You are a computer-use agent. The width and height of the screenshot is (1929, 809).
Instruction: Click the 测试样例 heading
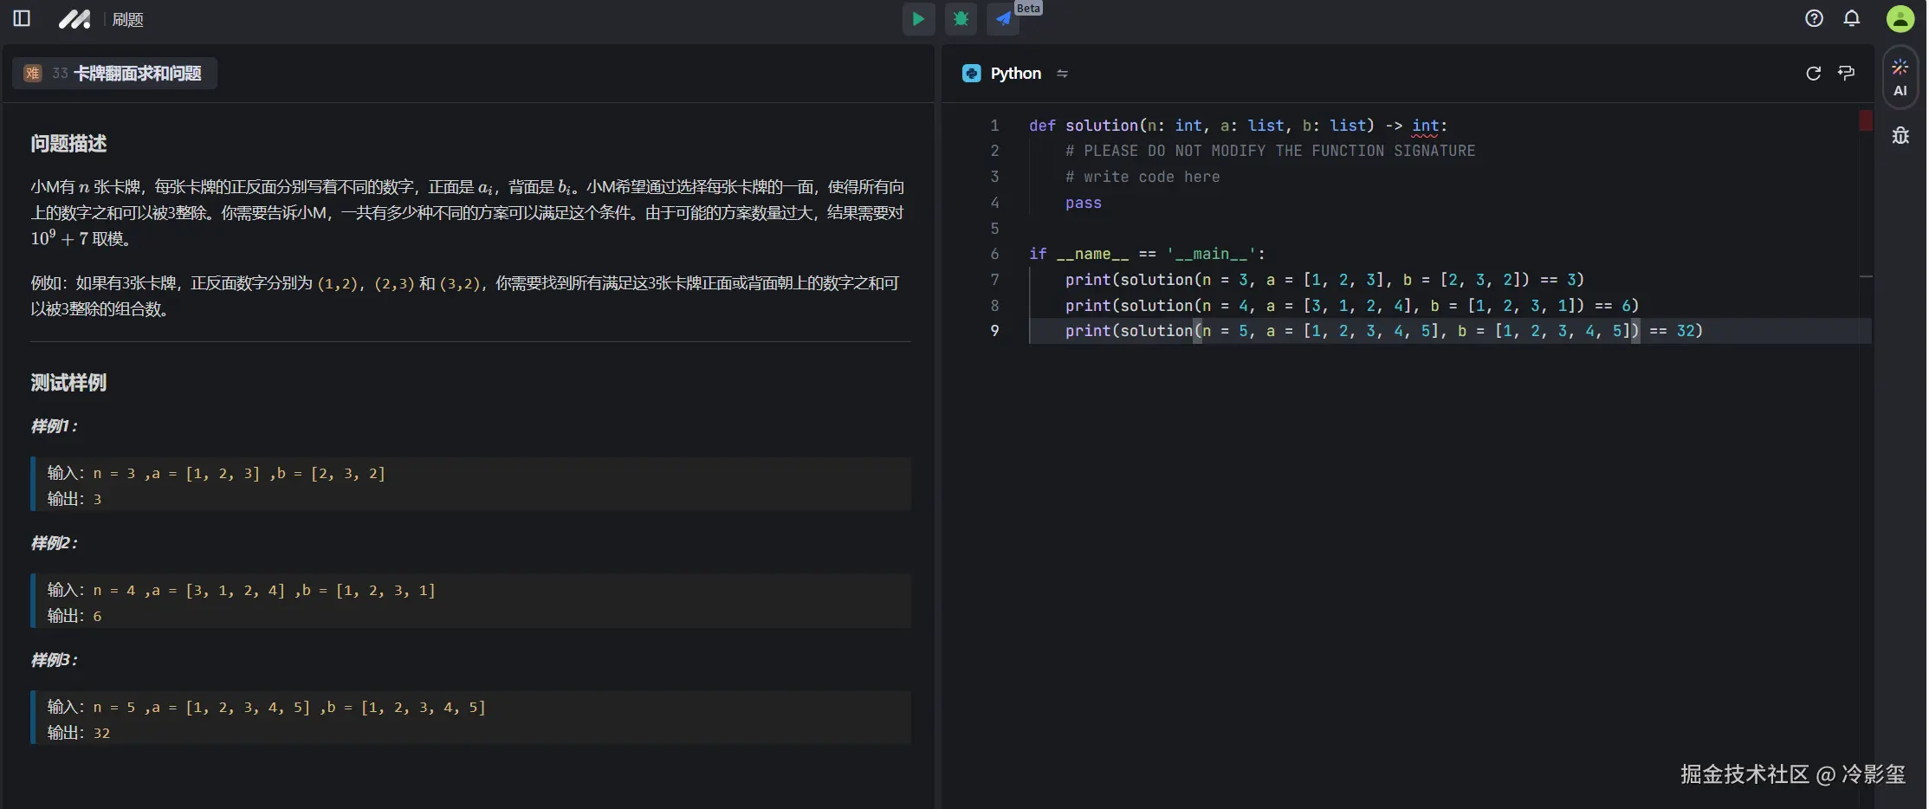coord(68,383)
